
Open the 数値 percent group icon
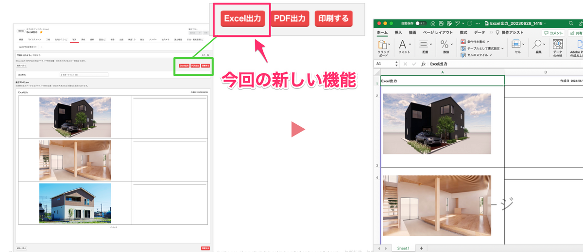[445, 44]
